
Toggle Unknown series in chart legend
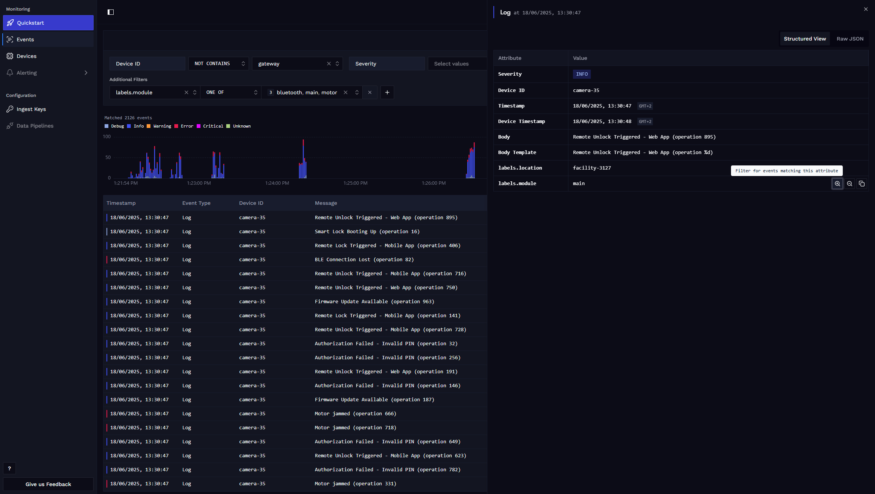238,126
